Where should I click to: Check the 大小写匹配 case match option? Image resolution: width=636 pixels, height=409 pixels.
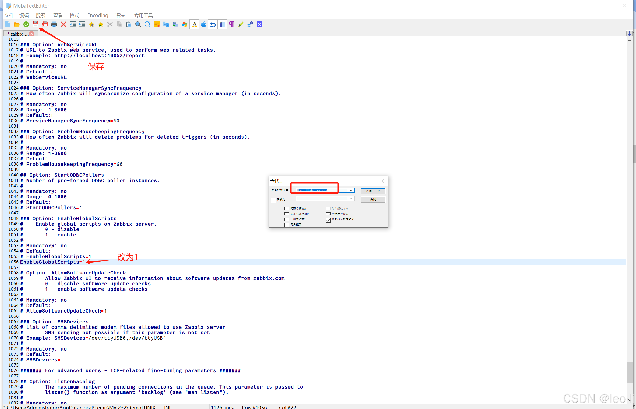coord(287,214)
